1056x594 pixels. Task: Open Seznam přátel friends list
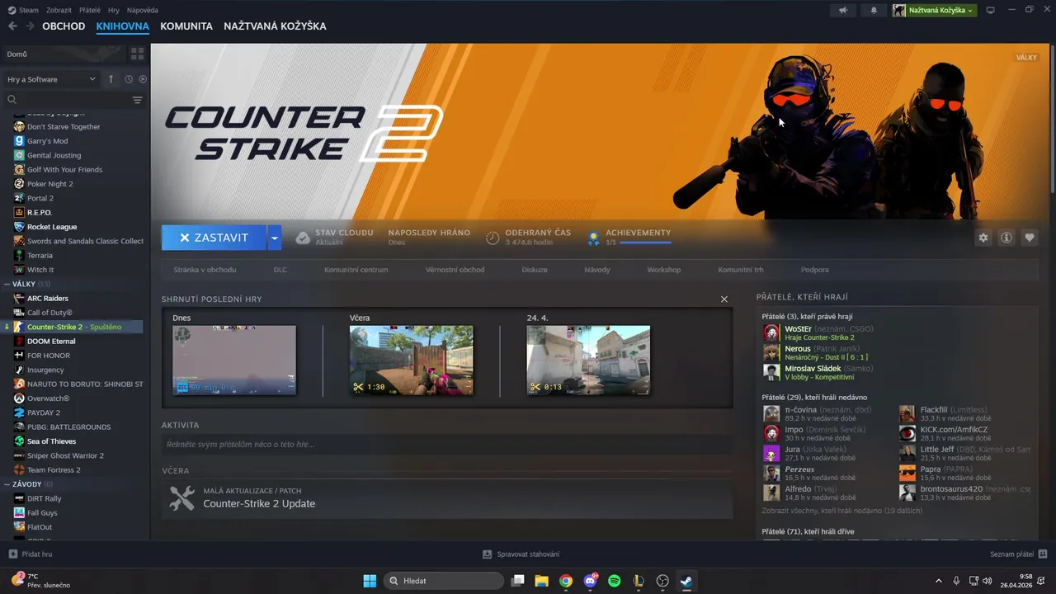pyautogui.click(x=1019, y=554)
